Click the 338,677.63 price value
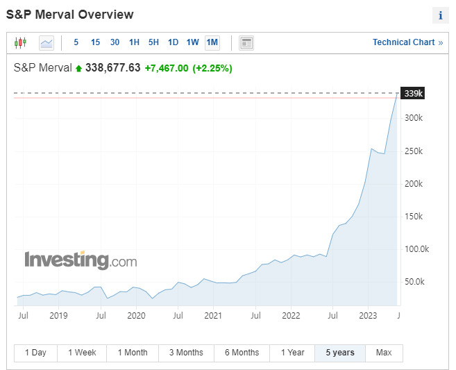The width and height of the screenshot is (456, 370). pyautogui.click(x=113, y=68)
